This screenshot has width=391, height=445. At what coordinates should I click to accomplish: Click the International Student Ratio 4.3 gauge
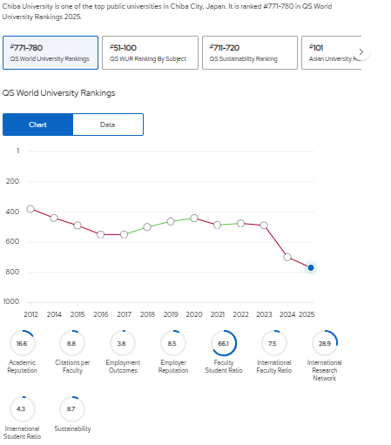pos(23,409)
